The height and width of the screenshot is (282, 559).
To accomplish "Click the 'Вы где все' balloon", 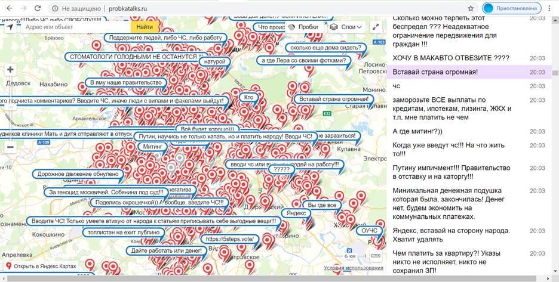I will pyautogui.click(x=322, y=206).
